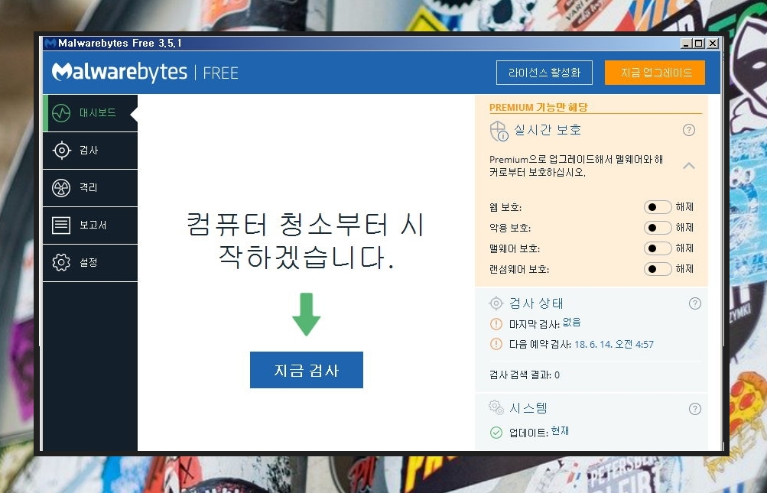Image resolution: width=767 pixels, height=493 pixels.
Task: Open the 검사 tab
Action: 90,150
